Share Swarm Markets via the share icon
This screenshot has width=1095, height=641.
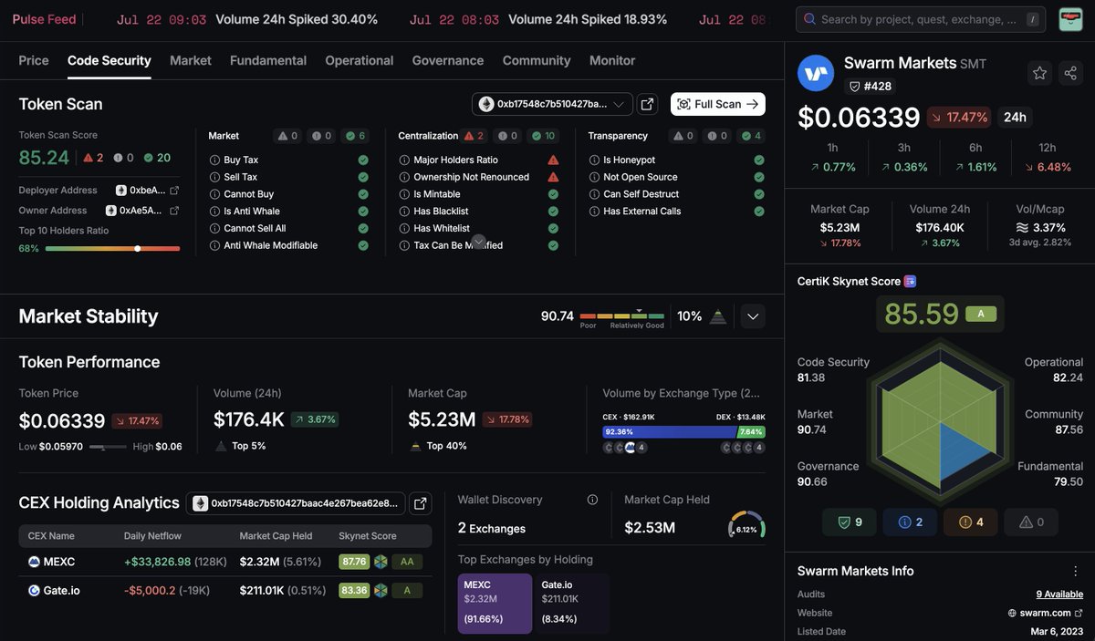[x=1069, y=73]
